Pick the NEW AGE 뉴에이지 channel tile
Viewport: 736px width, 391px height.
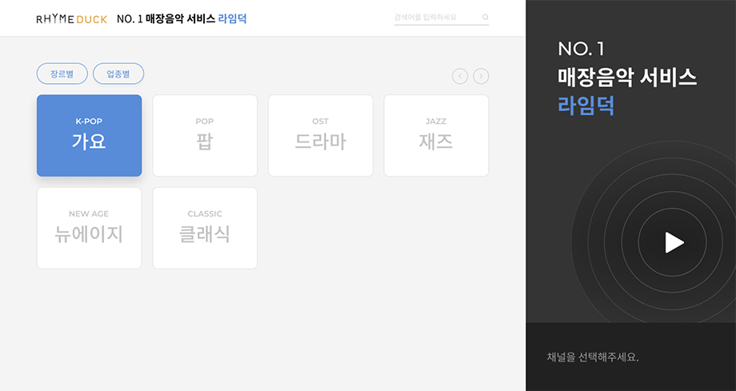point(89,228)
